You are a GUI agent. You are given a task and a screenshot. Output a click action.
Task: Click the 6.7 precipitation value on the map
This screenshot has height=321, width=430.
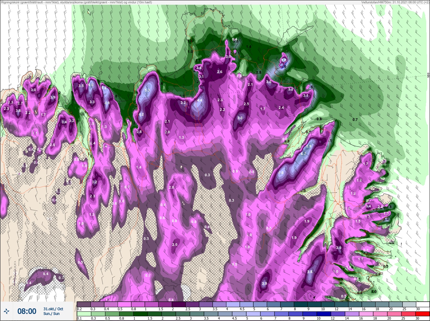pos(303,154)
